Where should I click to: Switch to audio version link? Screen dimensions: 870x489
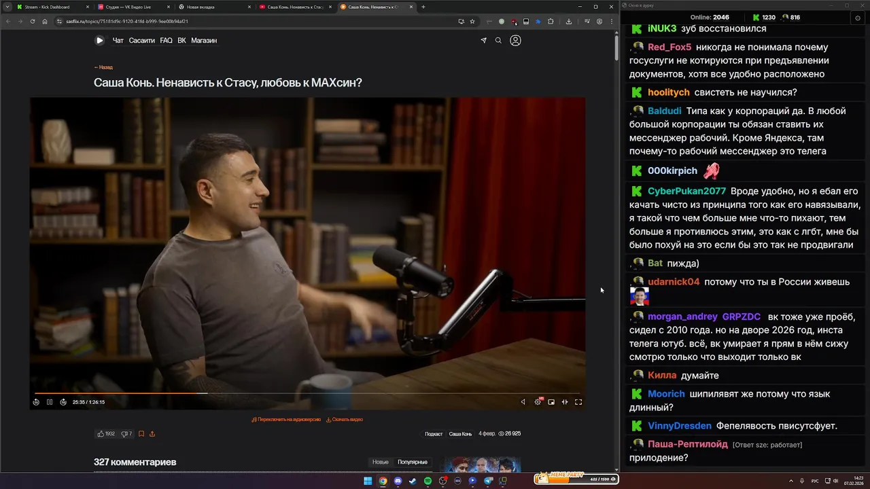coord(286,420)
